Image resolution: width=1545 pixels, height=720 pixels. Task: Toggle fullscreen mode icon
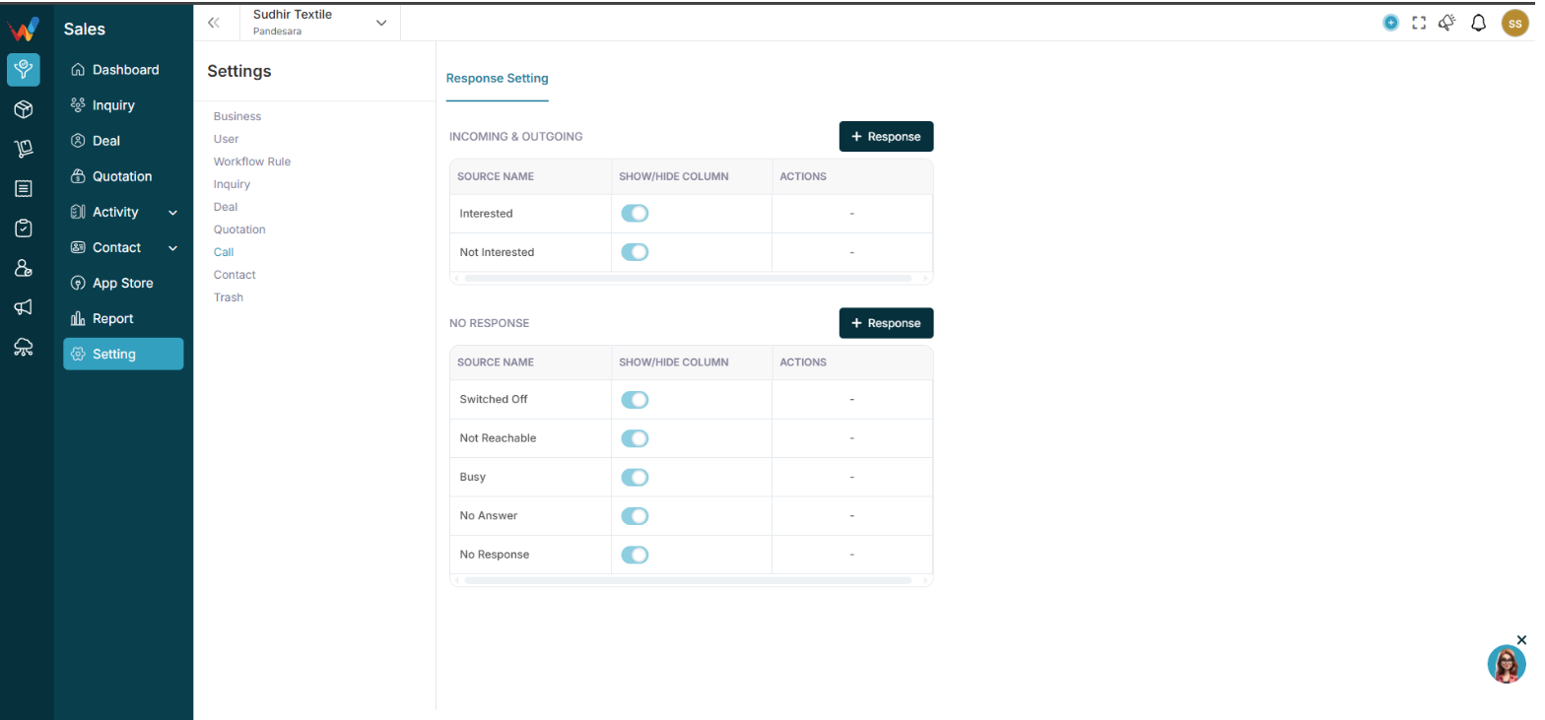tap(1419, 23)
